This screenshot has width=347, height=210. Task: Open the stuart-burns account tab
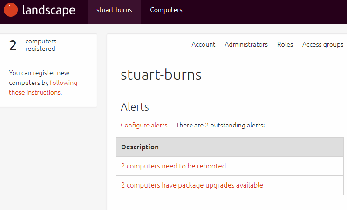tap(114, 10)
